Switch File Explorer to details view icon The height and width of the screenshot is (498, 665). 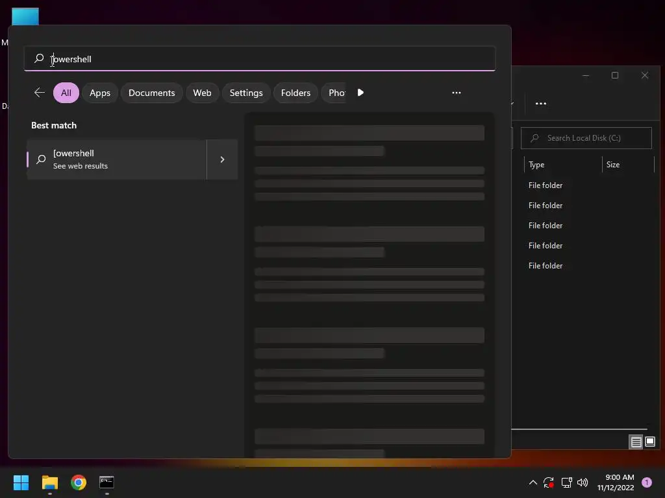point(636,442)
